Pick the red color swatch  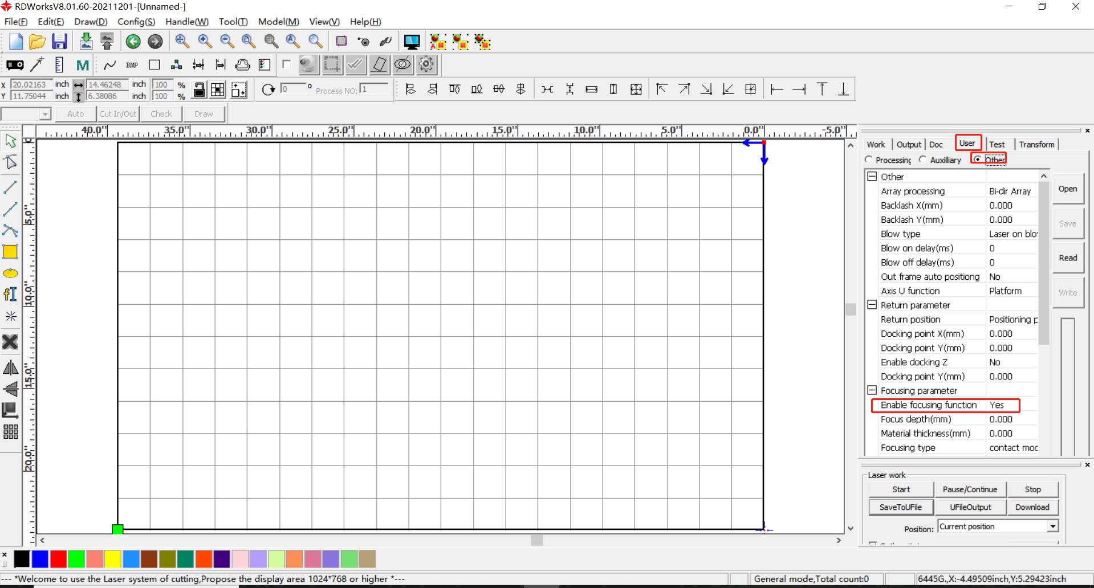58,559
